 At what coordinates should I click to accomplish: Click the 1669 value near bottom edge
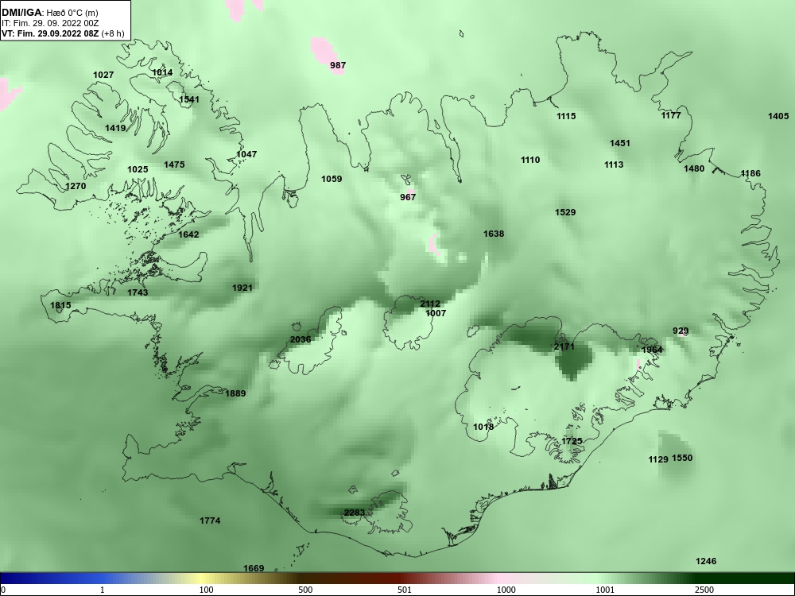click(x=254, y=568)
